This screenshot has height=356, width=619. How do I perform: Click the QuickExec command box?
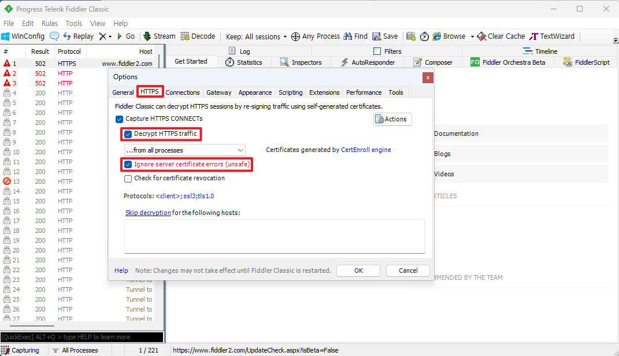point(81,337)
